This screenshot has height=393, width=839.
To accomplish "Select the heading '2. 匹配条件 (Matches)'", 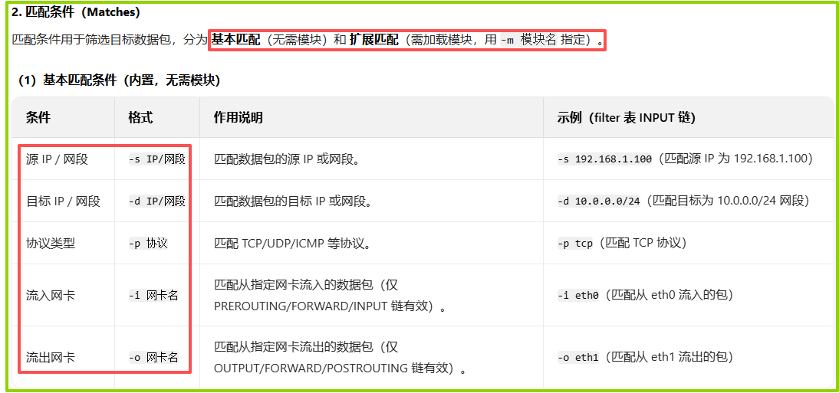I will (x=75, y=12).
